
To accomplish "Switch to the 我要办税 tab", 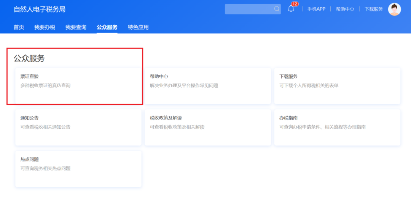I will point(45,27).
